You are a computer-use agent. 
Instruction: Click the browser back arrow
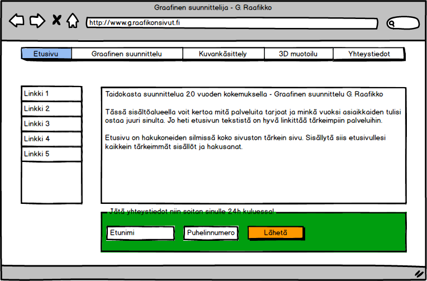coord(17,21)
